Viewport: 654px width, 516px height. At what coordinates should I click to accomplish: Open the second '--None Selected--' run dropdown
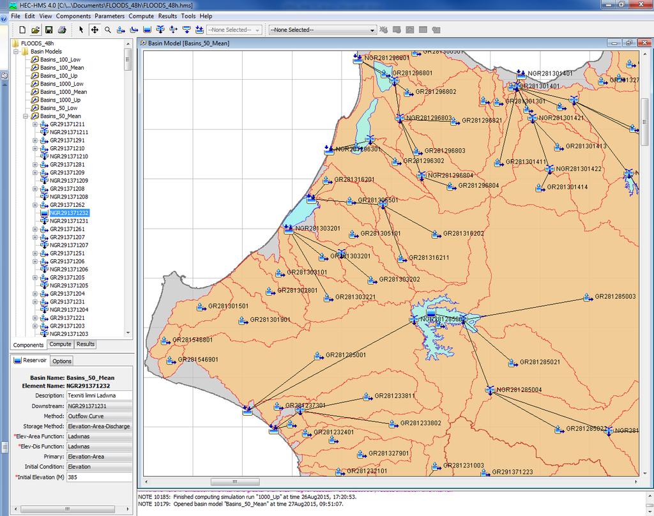tap(323, 30)
